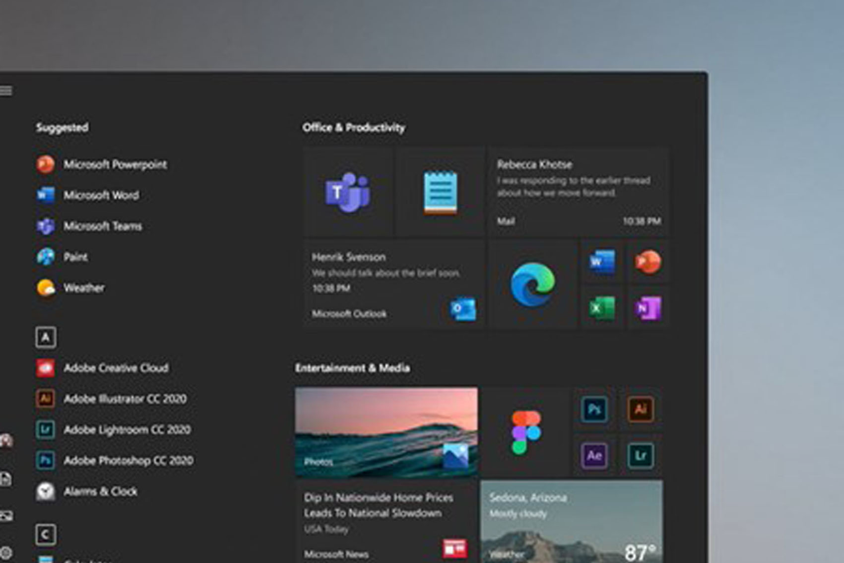
Task: Open the Photoshop small tile
Action: coord(595,409)
